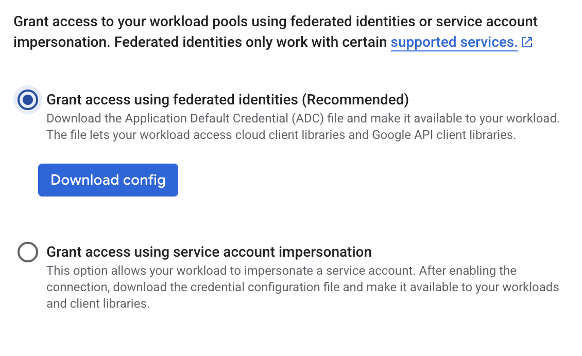Viewport: 582px width, 356px height.
Task: Click the 'connection, download the credential configuration file' line
Action: click(303, 287)
